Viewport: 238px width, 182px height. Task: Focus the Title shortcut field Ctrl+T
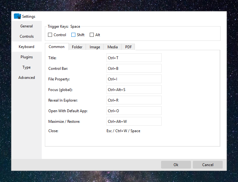134,58
